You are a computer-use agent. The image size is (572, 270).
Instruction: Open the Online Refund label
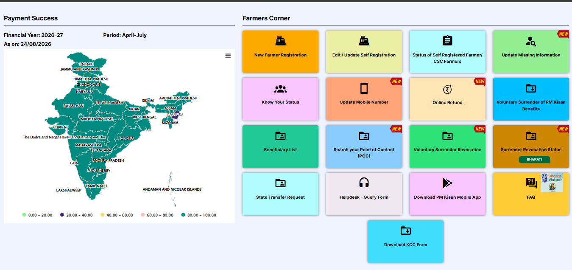[x=447, y=102]
